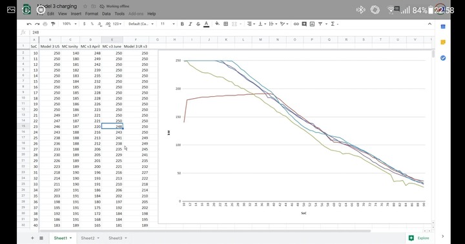The height and width of the screenshot is (244, 465).
Task: Open the Help menu
Action: coord(152,14)
